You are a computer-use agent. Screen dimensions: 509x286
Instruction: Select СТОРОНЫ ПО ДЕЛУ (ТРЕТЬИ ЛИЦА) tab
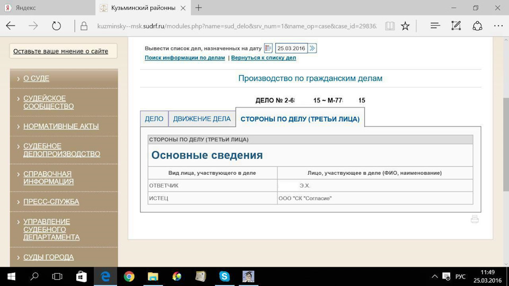click(300, 119)
